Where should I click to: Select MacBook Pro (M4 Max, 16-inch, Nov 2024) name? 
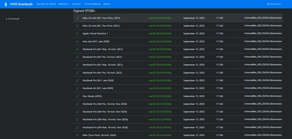tap(105, 127)
